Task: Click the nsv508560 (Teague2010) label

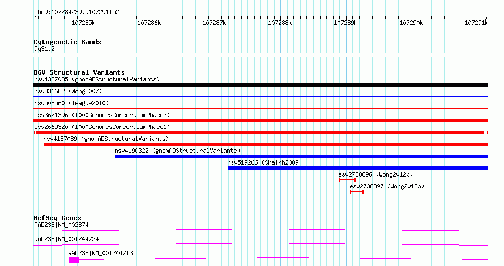Action: (x=71, y=103)
